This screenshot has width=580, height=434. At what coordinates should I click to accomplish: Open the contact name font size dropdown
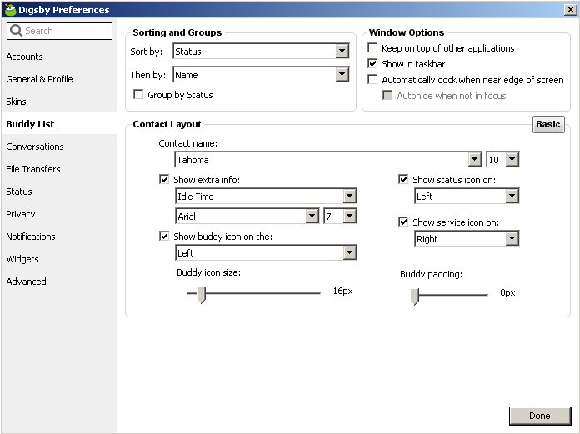[x=502, y=160]
